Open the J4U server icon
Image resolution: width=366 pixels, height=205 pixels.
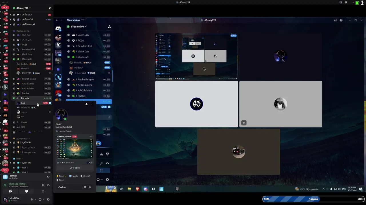coord(5,115)
